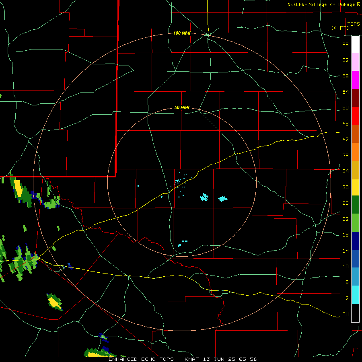
Task: Click the '10' legend value label
Action: 346,266
